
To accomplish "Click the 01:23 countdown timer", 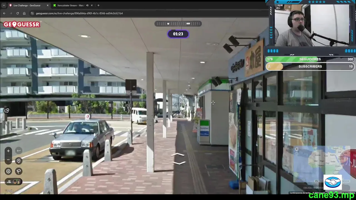I will [x=178, y=34].
